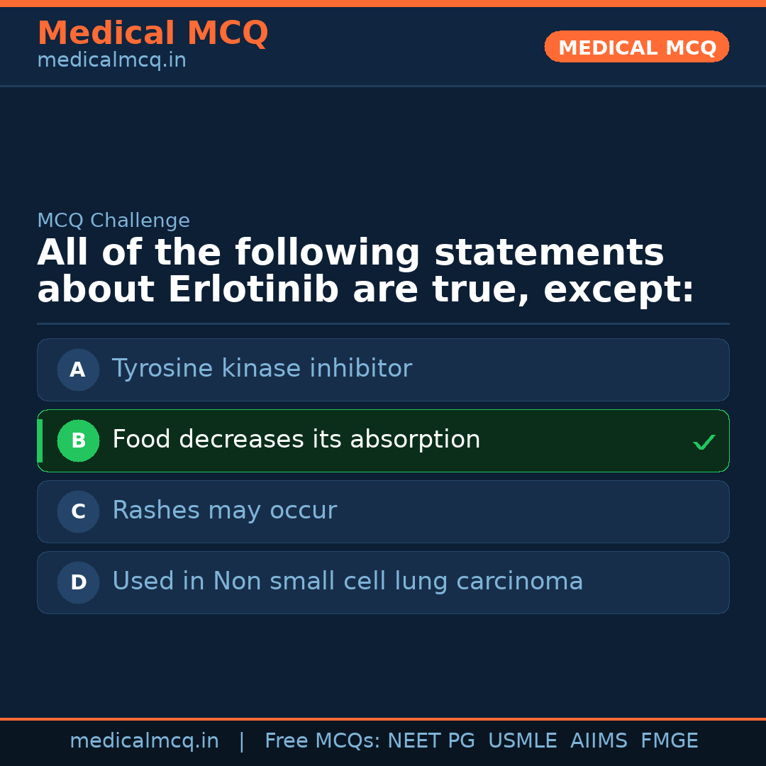Pick "Used in Non small cell lung carcinoma"
766x766 pixels.
(348, 582)
